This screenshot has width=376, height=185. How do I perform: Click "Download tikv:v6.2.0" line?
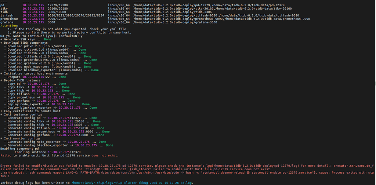click(x=45, y=50)
